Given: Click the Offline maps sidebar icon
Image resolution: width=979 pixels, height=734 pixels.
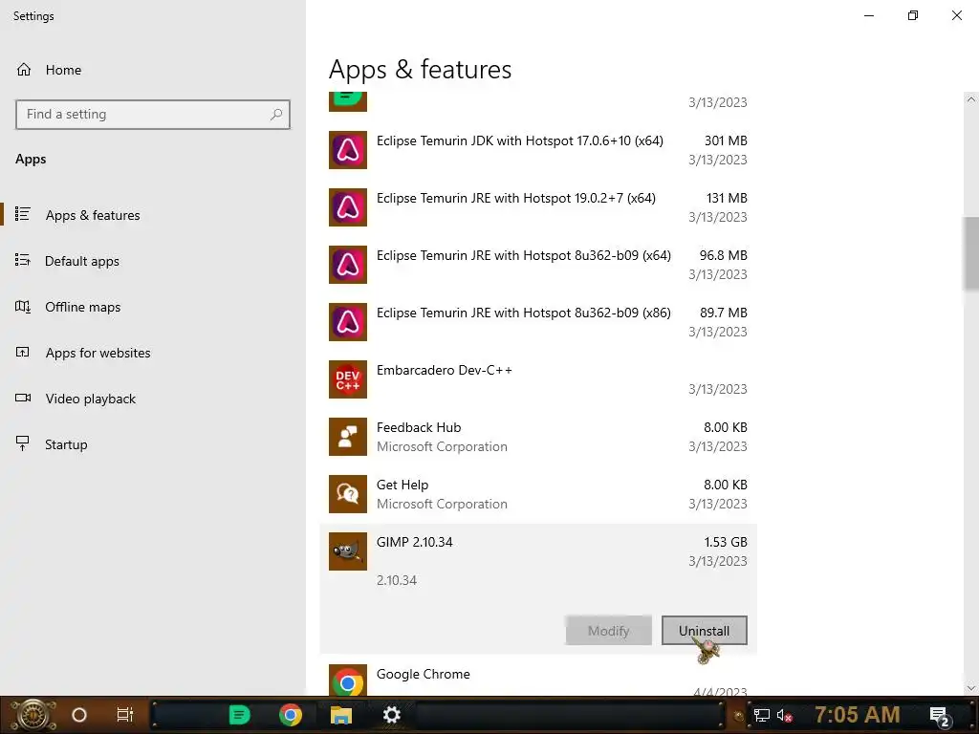Looking at the screenshot, I should [23, 307].
